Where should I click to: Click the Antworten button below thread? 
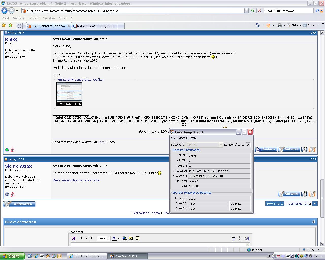tap(19, 204)
